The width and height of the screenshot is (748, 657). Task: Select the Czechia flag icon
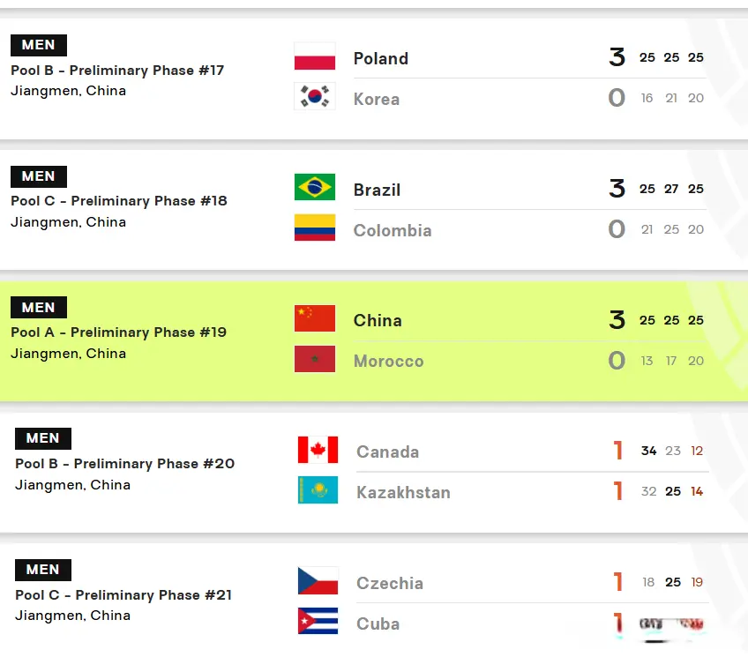pos(318,580)
